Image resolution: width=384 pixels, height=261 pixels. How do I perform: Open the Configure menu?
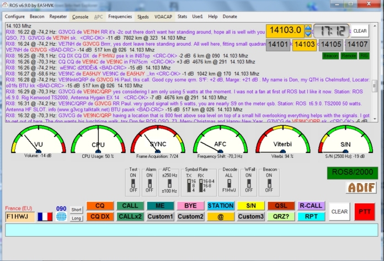tap(15, 17)
